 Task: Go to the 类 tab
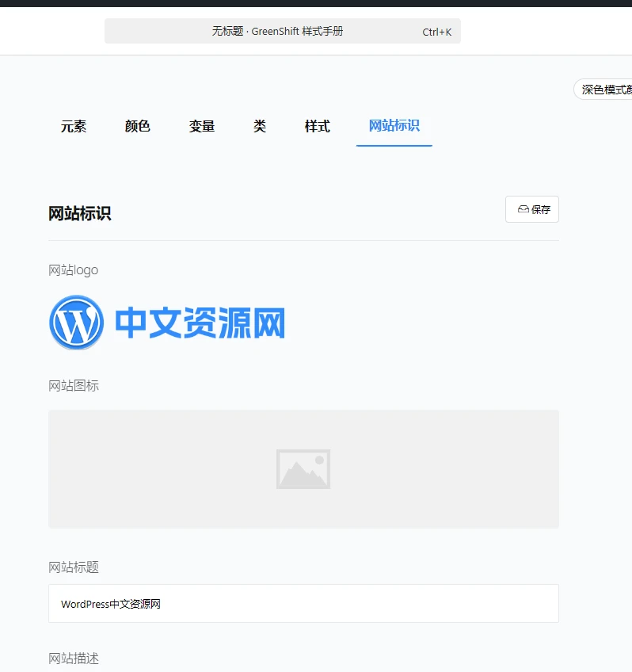point(260,126)
